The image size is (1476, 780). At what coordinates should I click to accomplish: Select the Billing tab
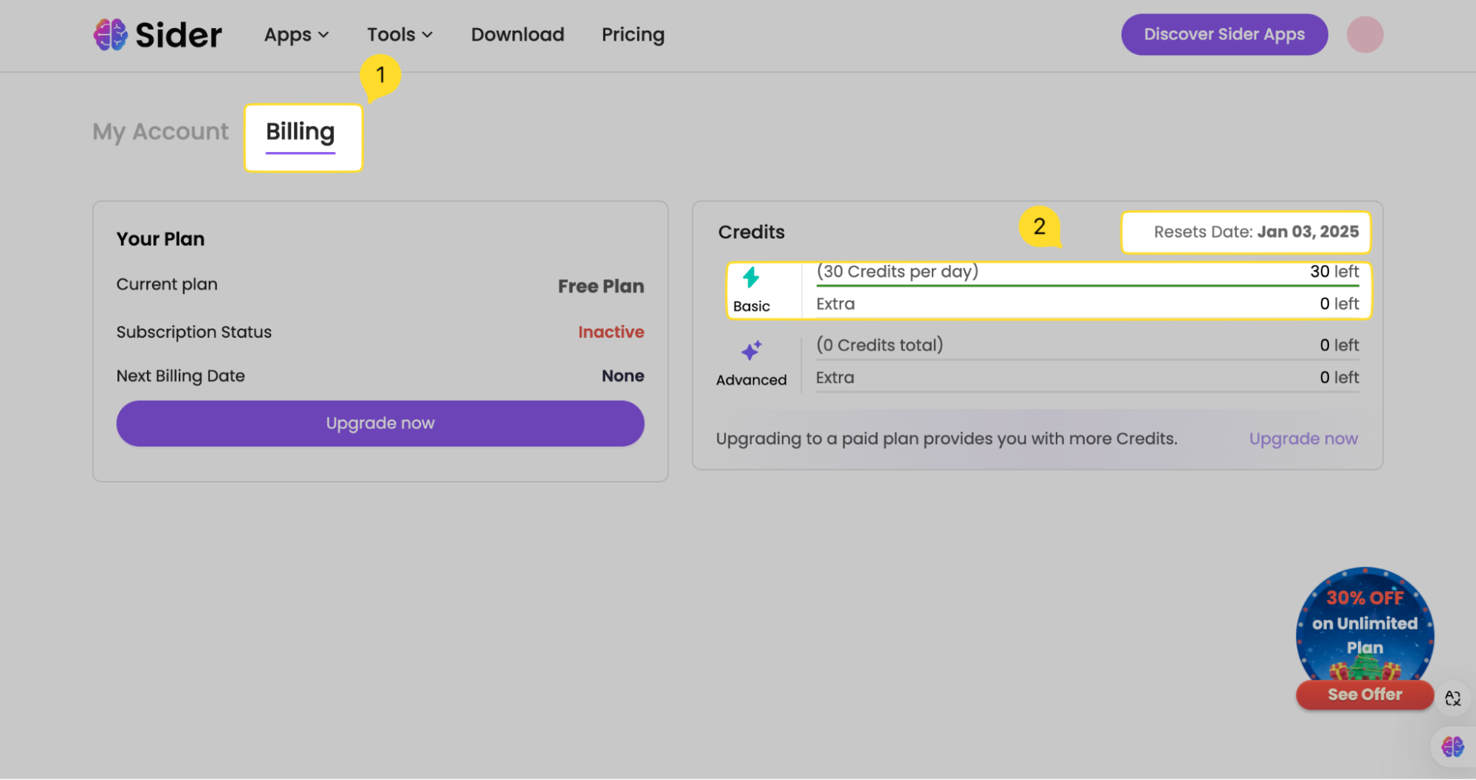(x=300, y=134)
